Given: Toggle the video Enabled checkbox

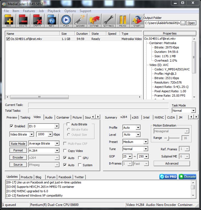Looking at the screenshot, I should [x=12, y=126].
